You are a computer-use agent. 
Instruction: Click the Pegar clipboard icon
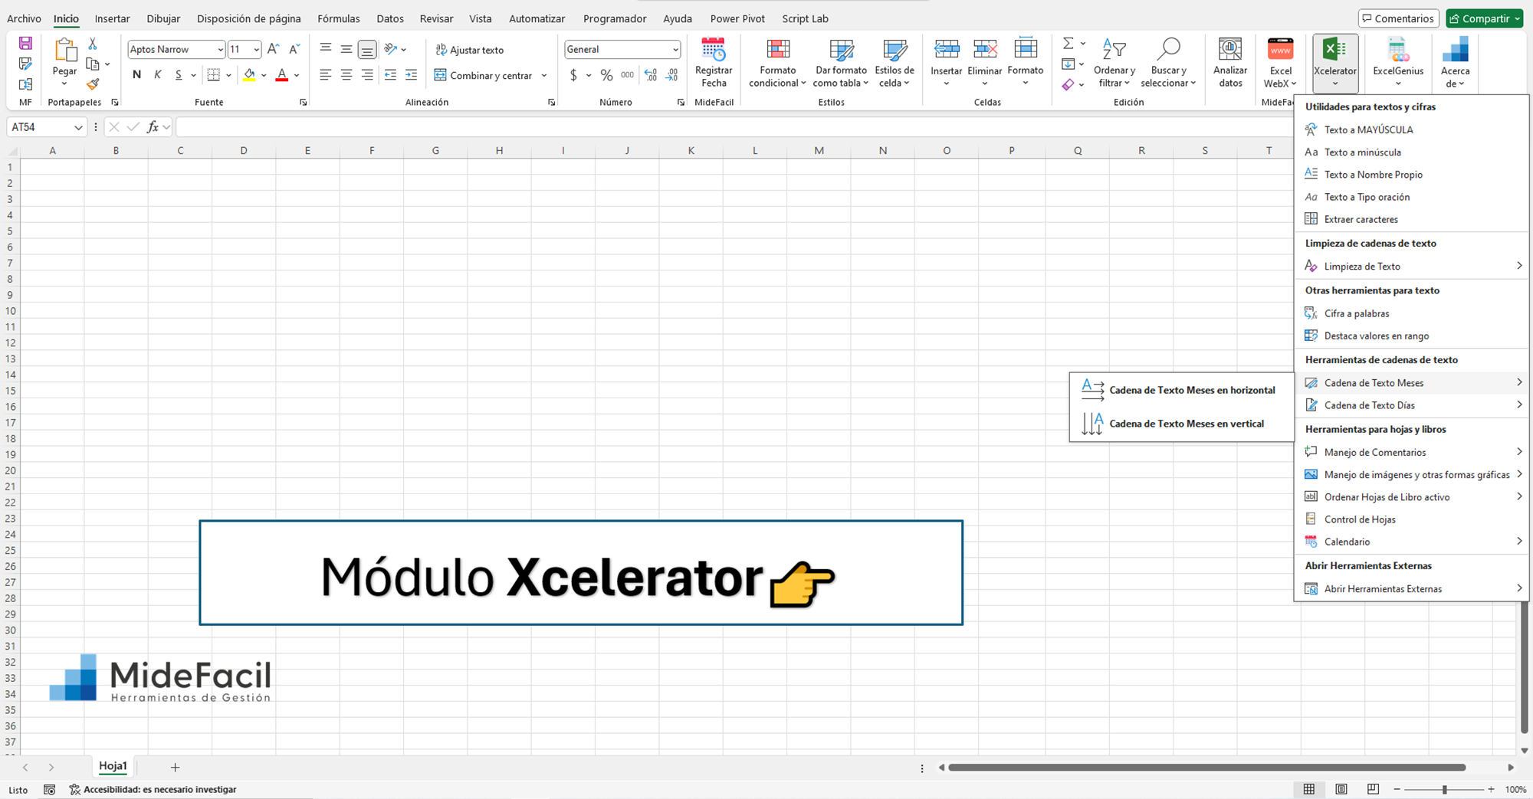(x=65, y=51)
